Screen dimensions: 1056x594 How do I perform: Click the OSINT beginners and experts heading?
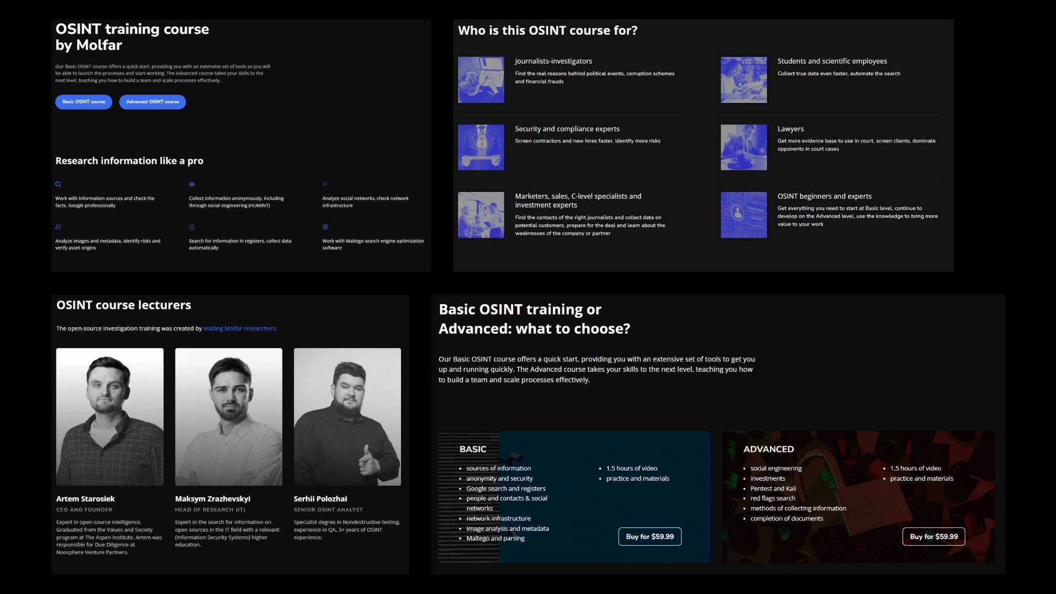click(x=824, y=196)
